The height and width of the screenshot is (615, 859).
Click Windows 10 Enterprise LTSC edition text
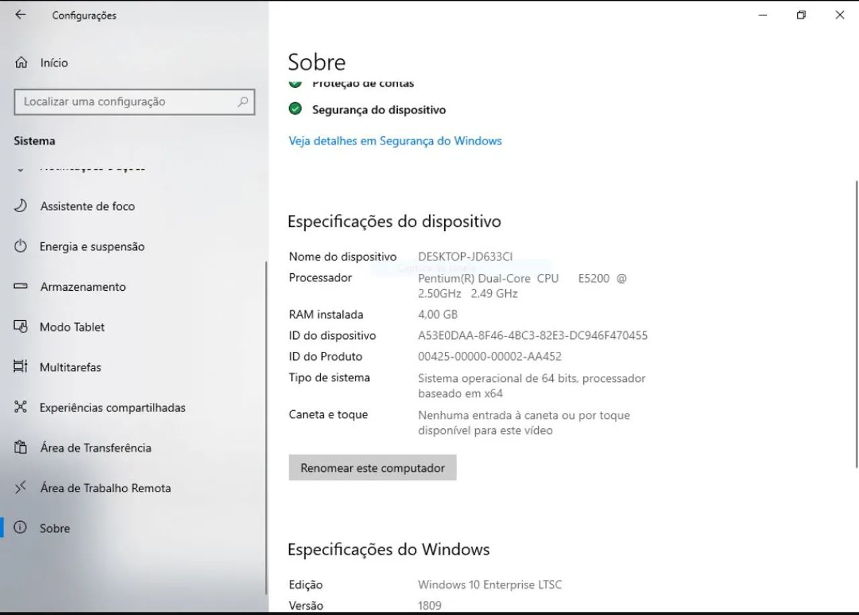(490, 585)
